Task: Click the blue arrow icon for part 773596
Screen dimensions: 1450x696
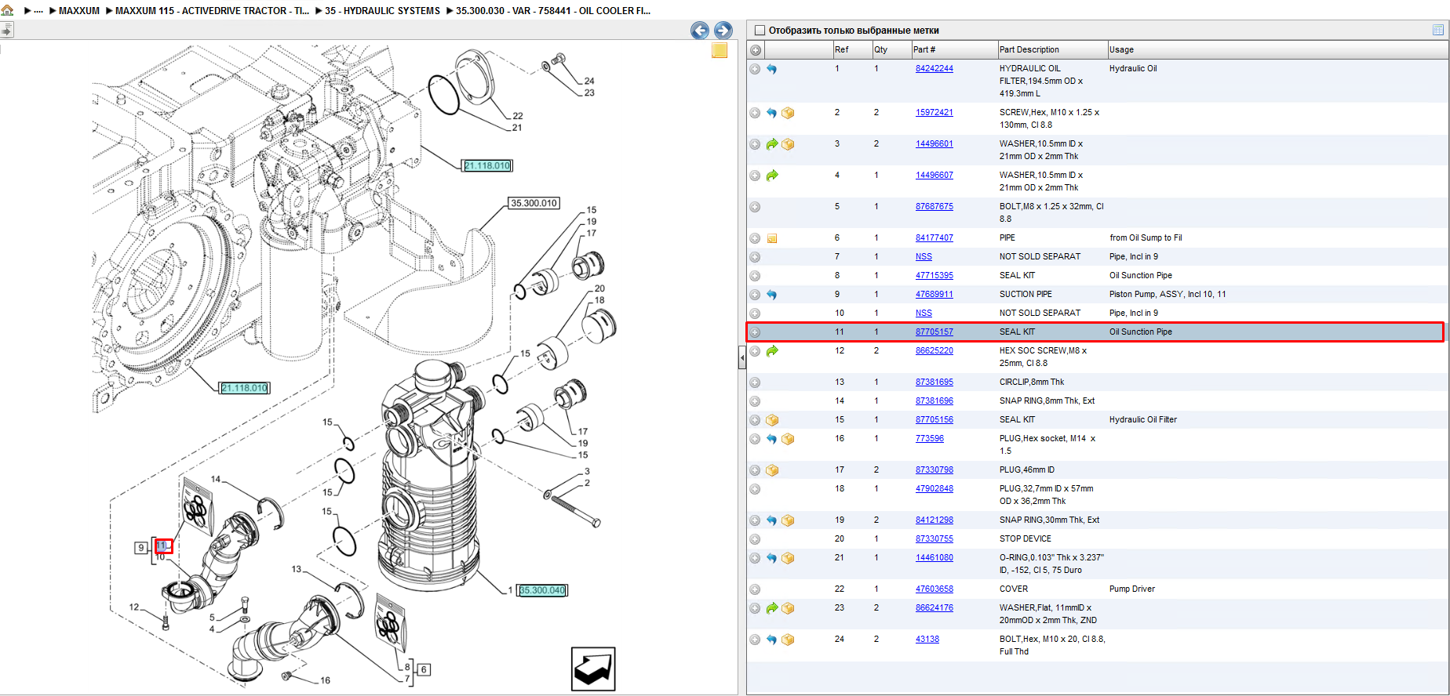Action: [x=772, y=439]
